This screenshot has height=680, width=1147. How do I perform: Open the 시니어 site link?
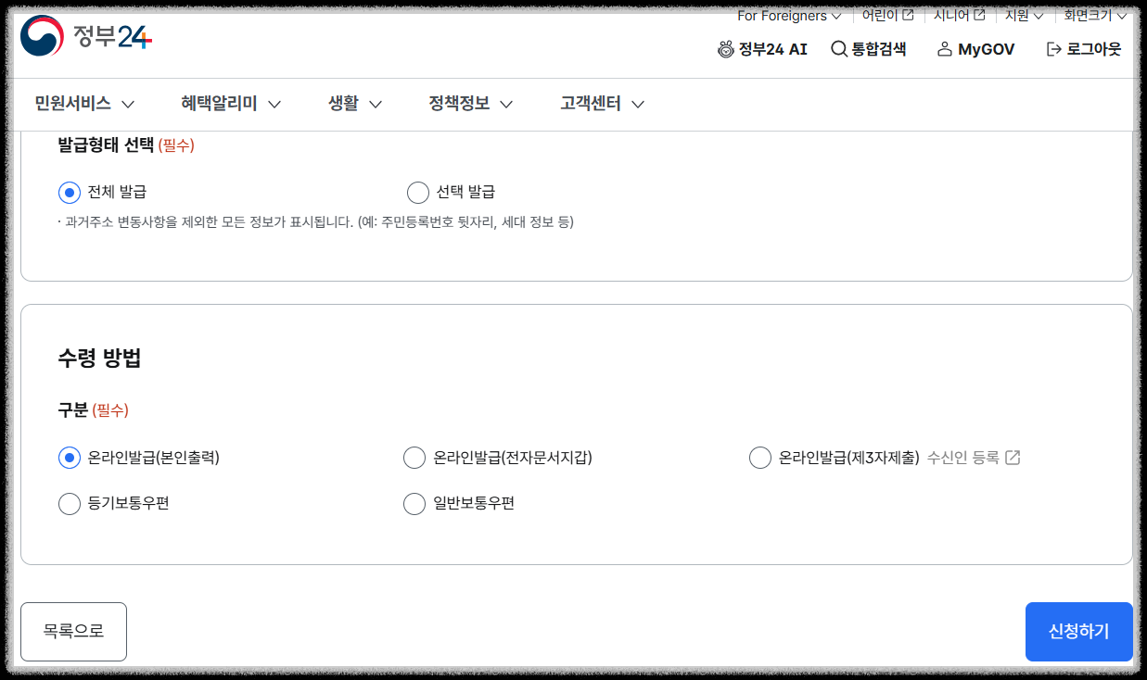pos(951,15)
